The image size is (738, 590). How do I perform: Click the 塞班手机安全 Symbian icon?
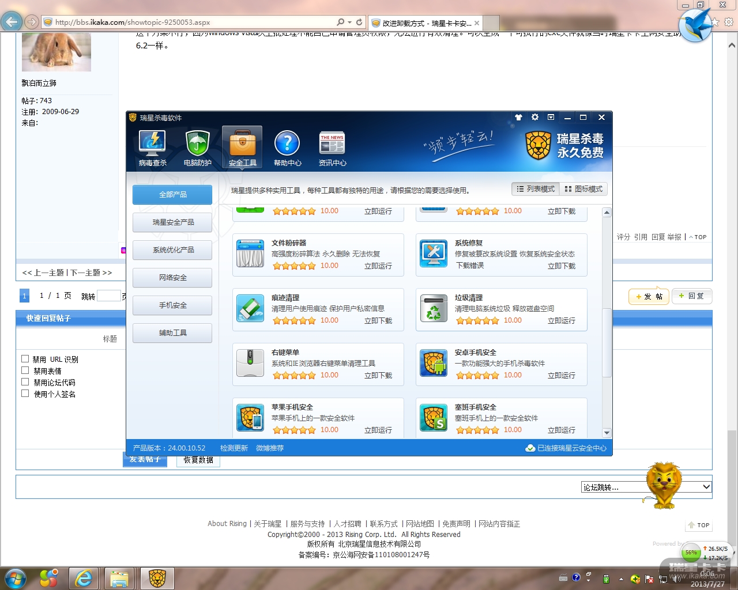[434, 418]
